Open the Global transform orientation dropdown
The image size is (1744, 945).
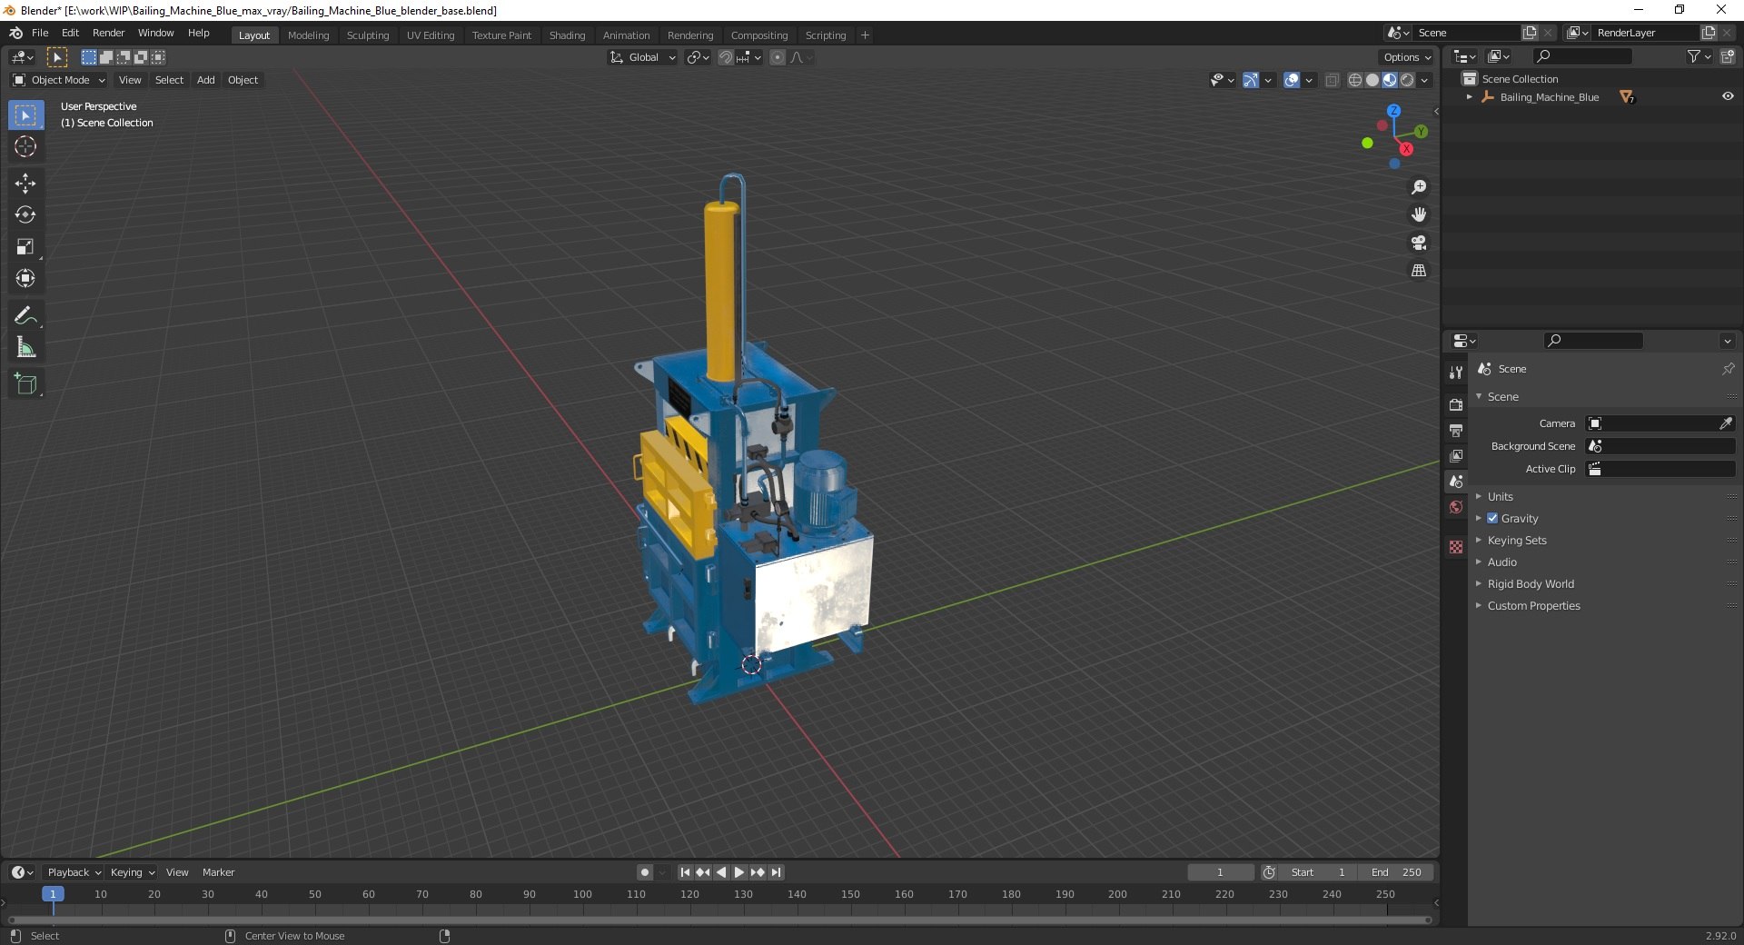642,57
